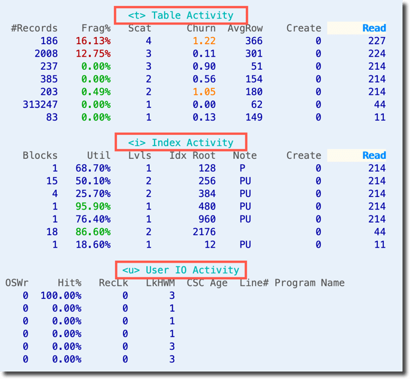Select the Idx Root column header
410x379 pixels.
(192, 155)
